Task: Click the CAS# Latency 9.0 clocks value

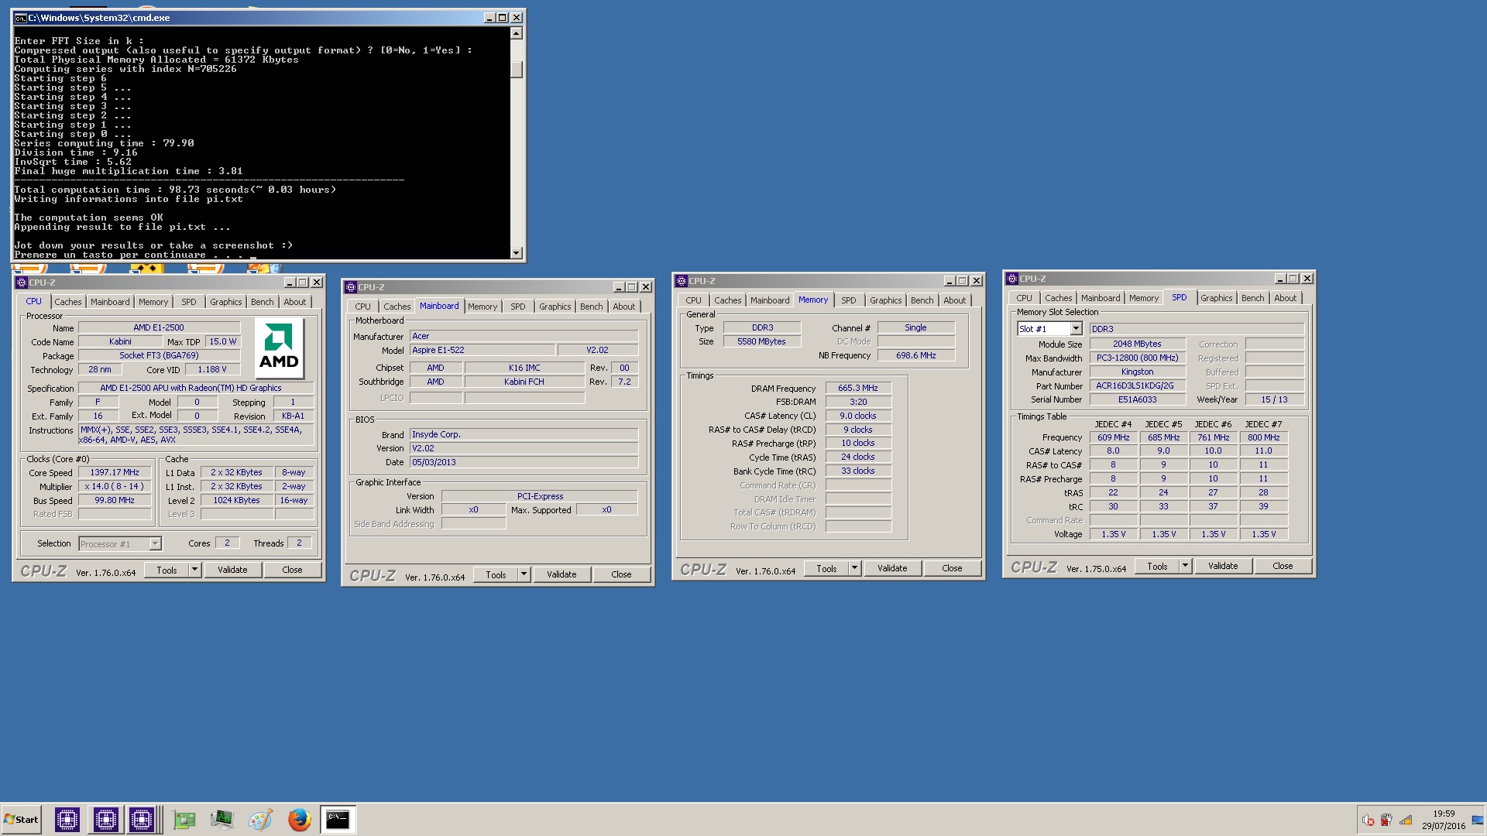Action: [x=858, y=416]
